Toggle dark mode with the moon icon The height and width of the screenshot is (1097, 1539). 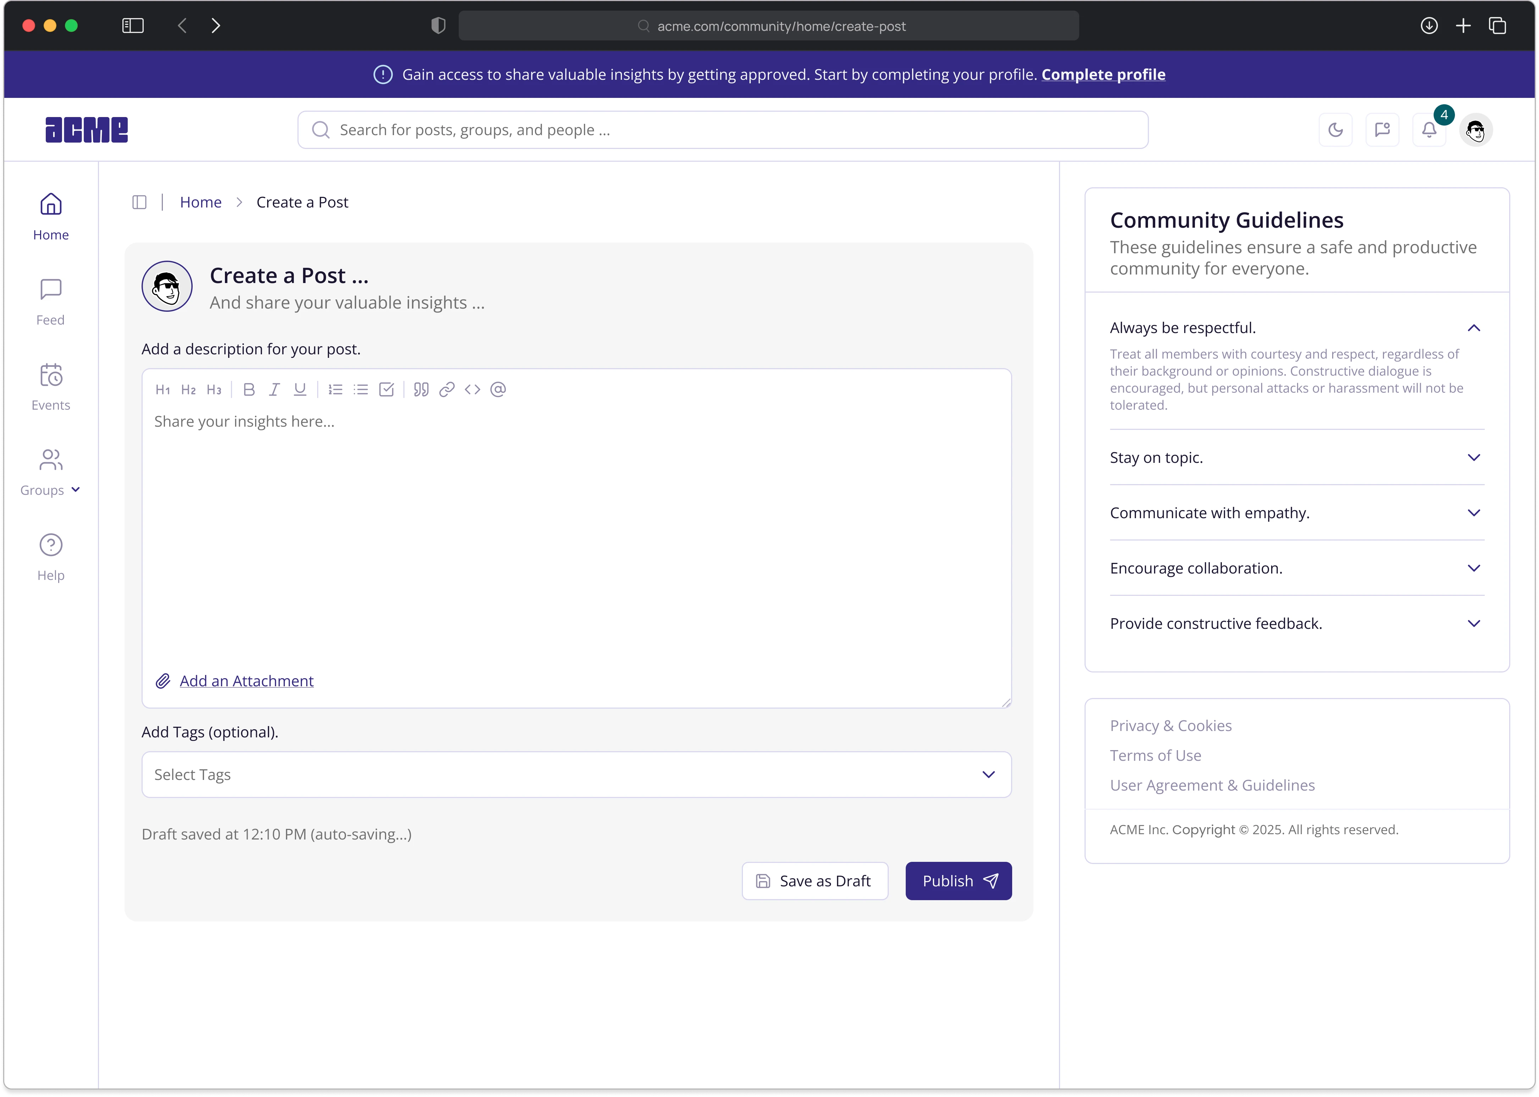pyautogui.click(x=1335, y=130)
